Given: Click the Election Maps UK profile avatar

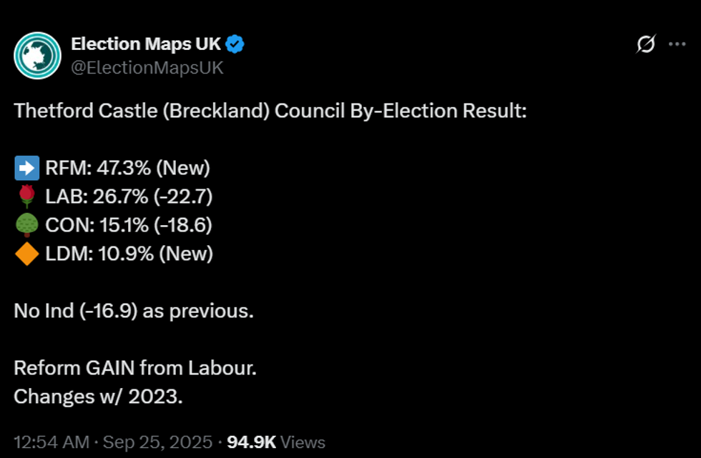Looking at the screenshot, I should (x=37, y=56).
